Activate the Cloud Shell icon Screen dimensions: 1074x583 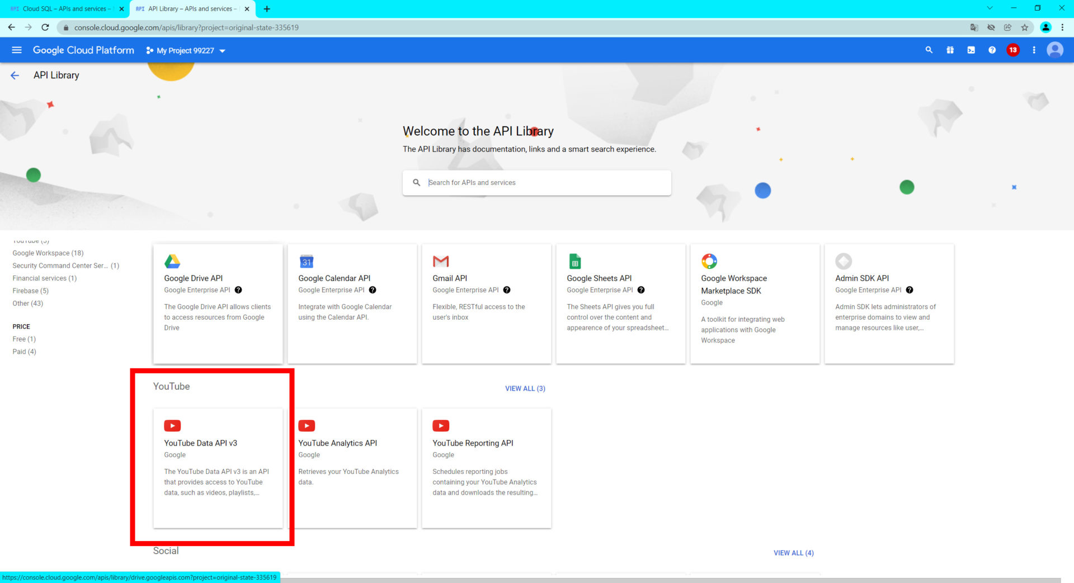pos(971,50)
